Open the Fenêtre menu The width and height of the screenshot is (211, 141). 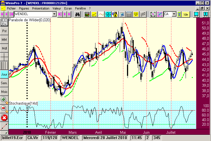[x=80, y=8]
